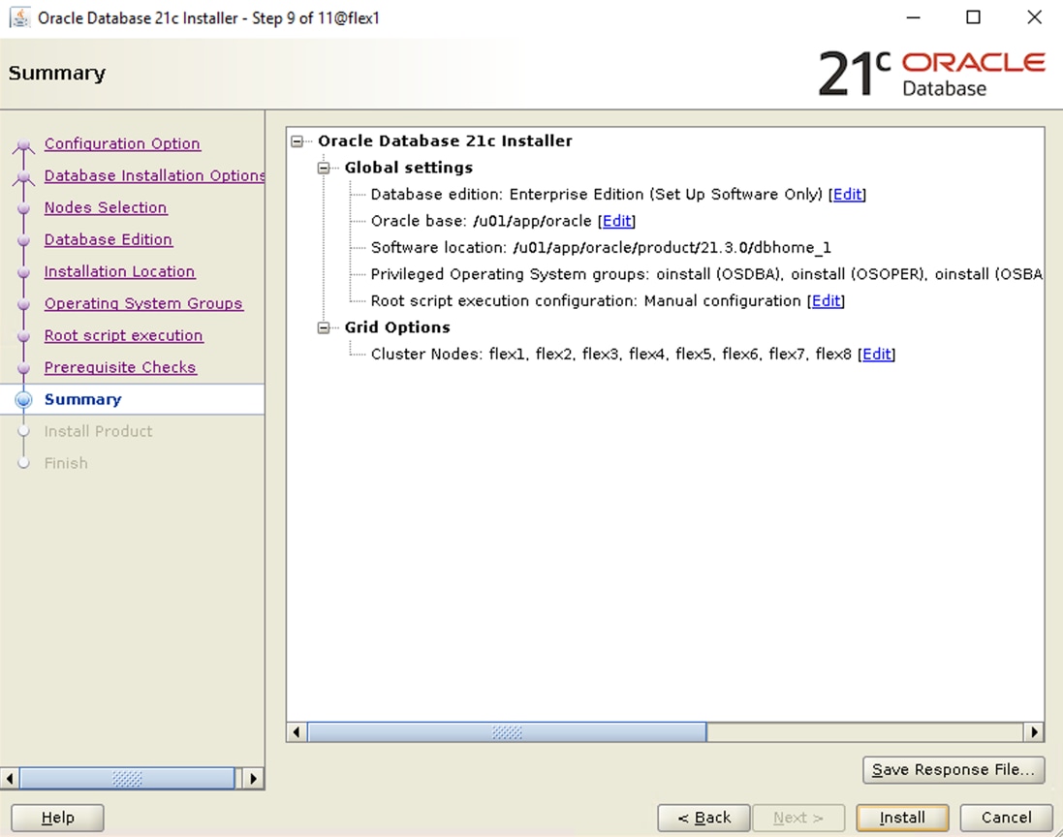1063x837 pixels.
Task: Click the Summary step bullet icon
Action: click(23, 400)
